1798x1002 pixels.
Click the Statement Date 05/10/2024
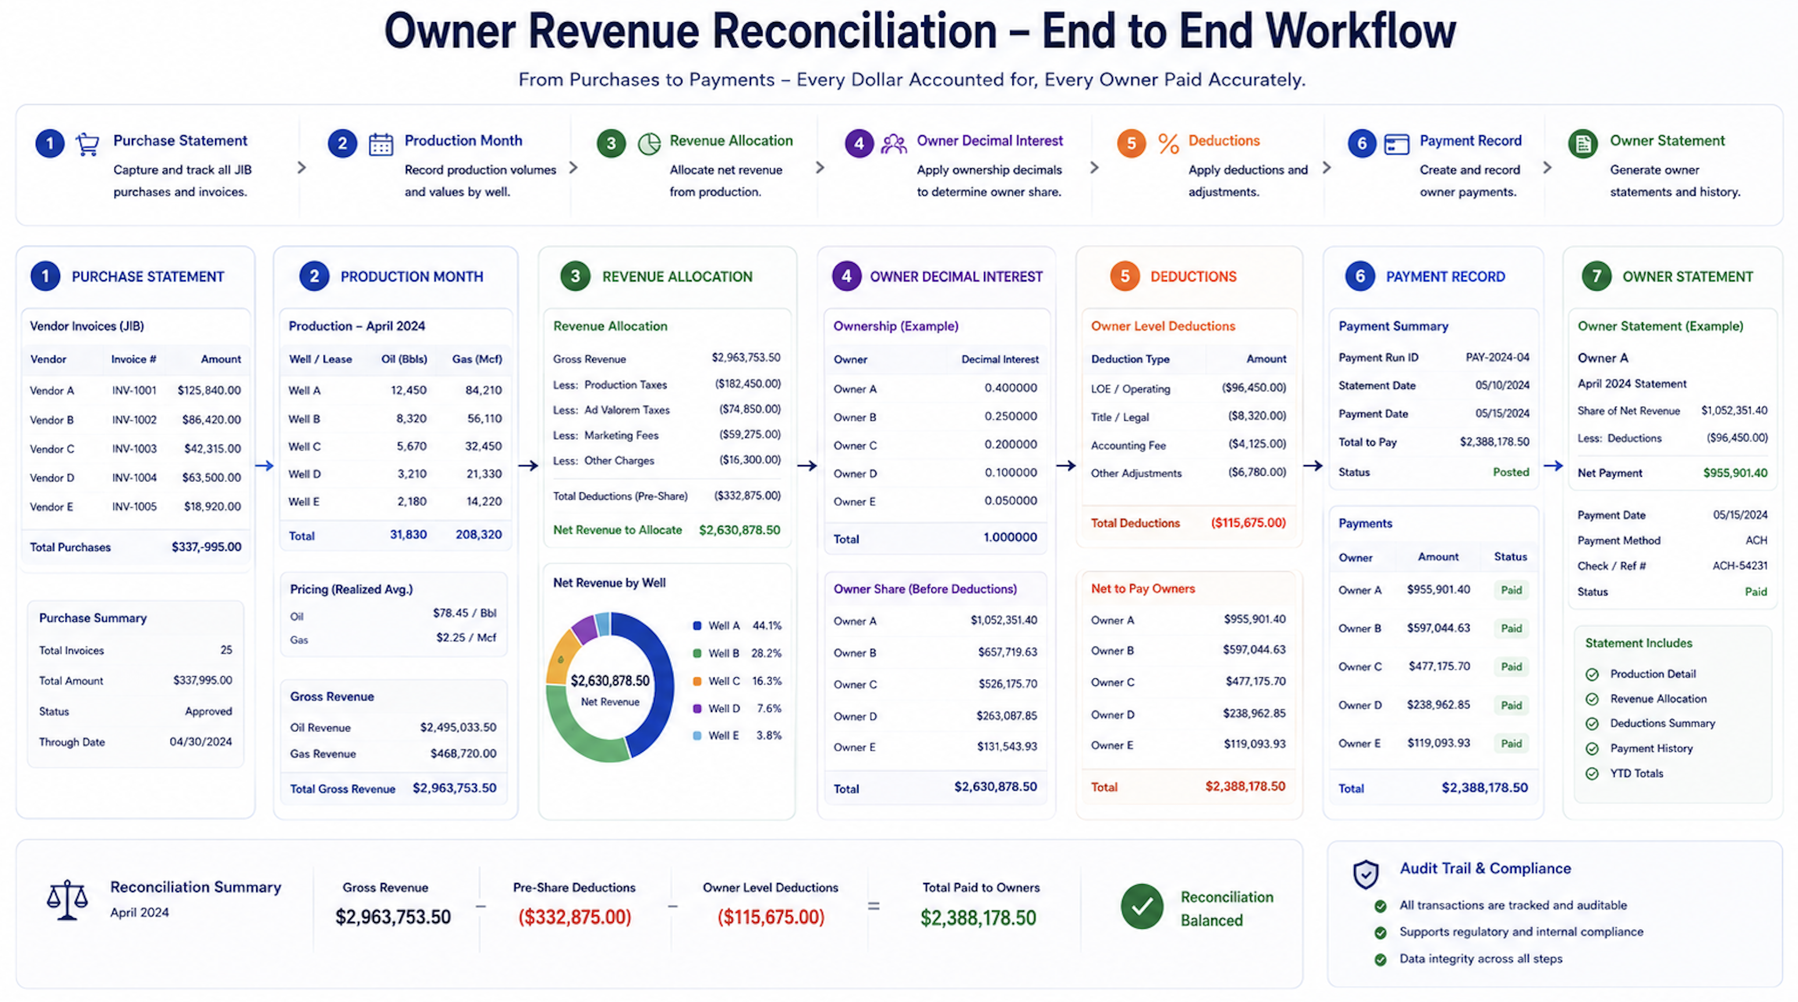[1502, 386]
